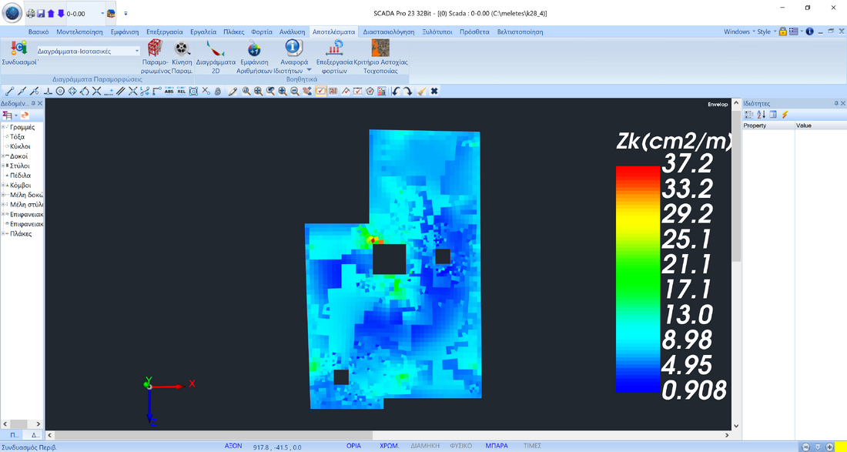Image resolution: width=847 pixels, height=452 pixels.
Task: Open Επεξεργασία φορτίων load editing
Action: coord(334,49)
